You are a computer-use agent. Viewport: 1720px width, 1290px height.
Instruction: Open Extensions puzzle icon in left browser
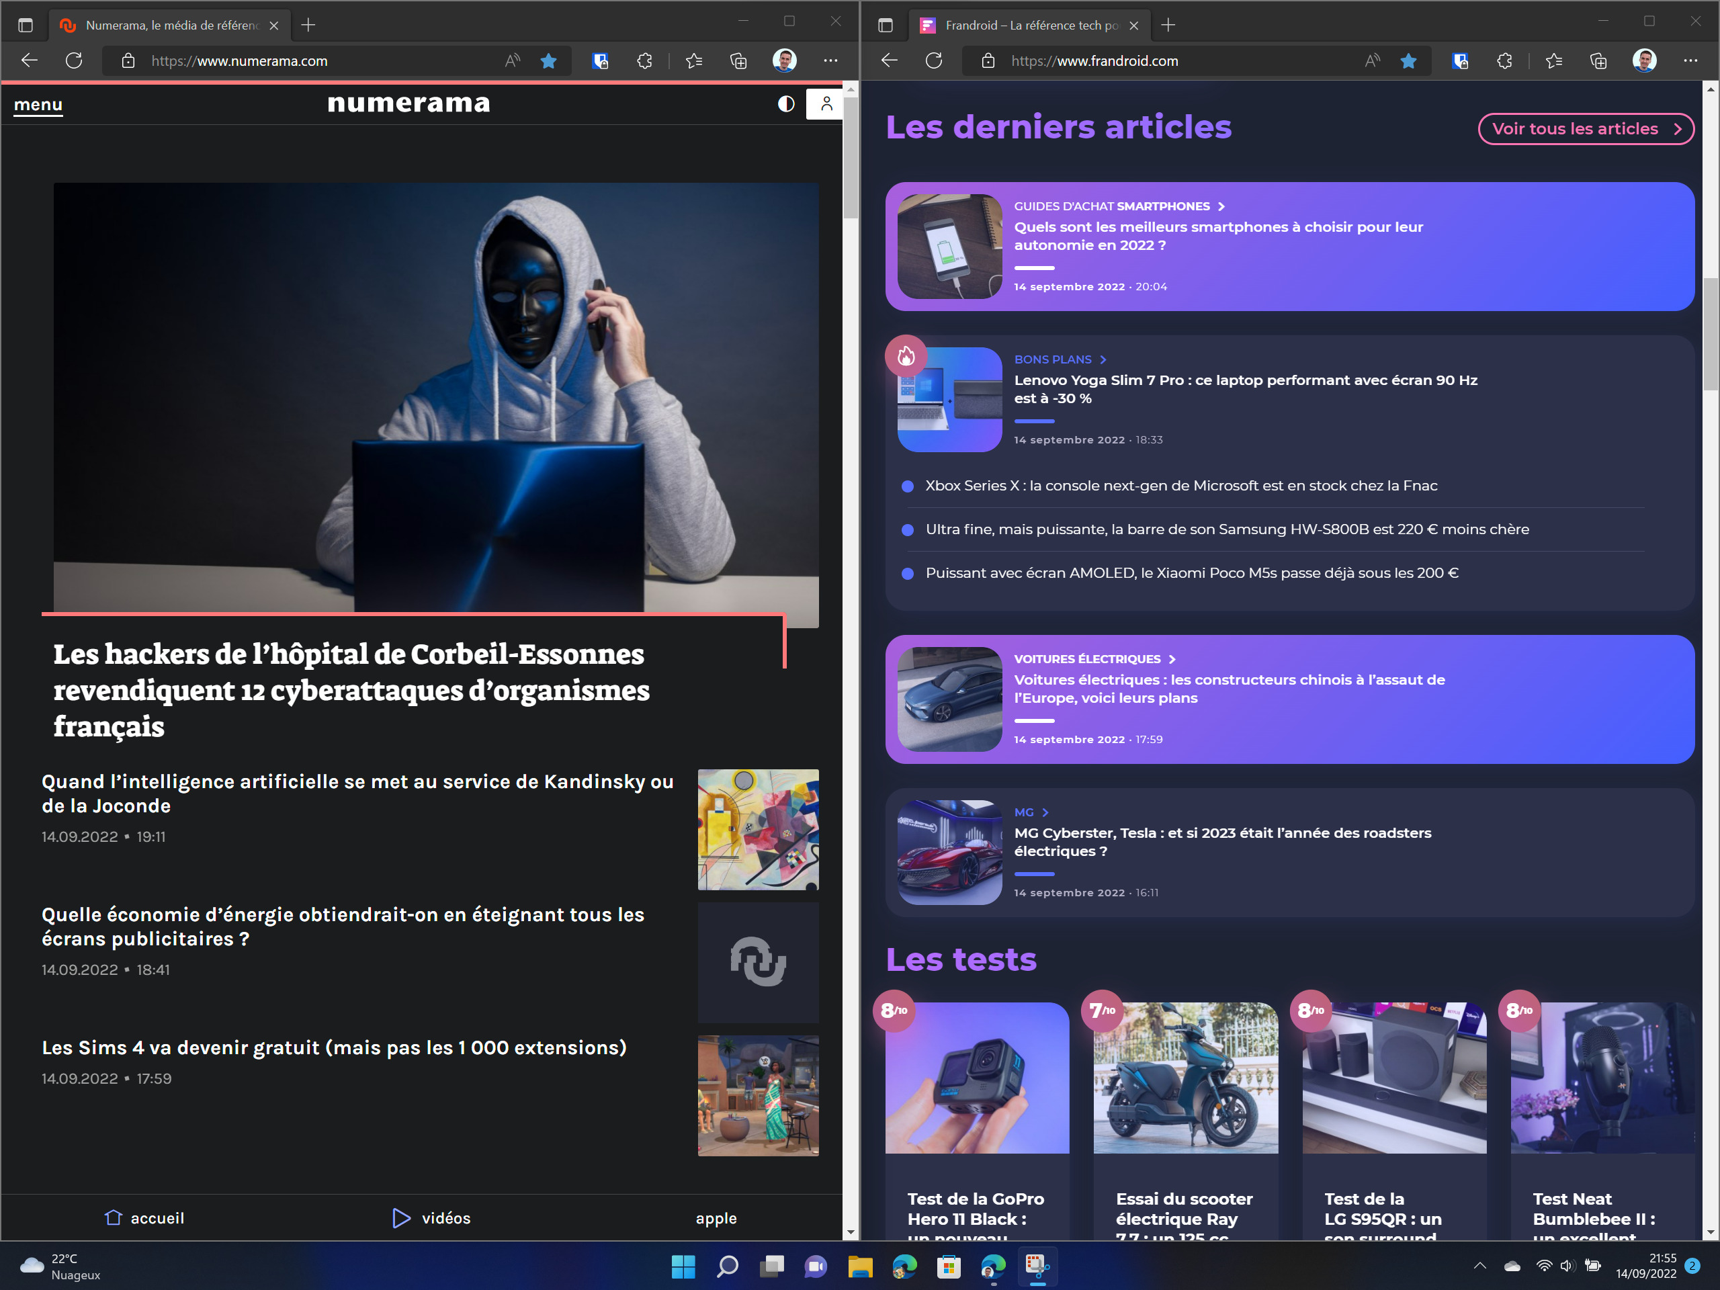click(x=644, y=60)
